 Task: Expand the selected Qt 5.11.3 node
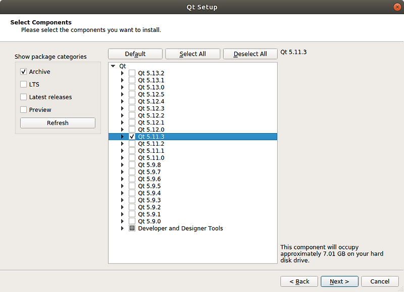tap(122, 136)
